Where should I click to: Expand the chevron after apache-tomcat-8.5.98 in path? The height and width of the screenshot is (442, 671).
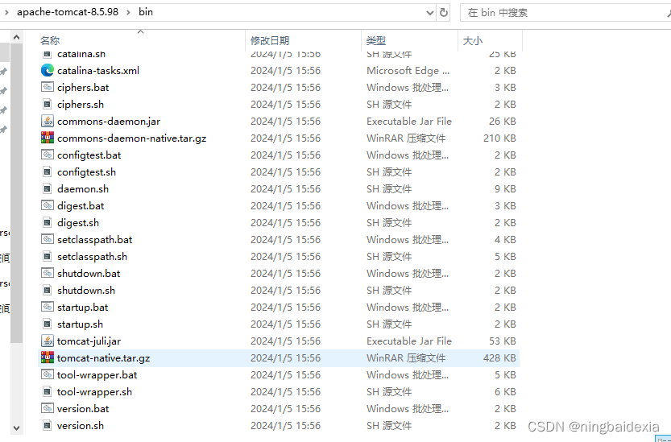pos(128,12)
